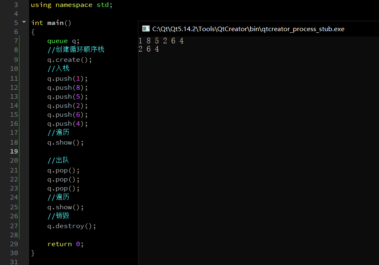Click 'q.show();' on line 25
This screenshot has height=265, width=379.
[x=66, y=207]
